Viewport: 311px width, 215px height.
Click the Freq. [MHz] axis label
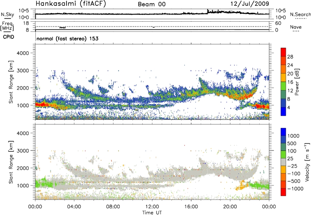(x=8, y=26)
